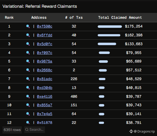Open address link 0x2668c
157x136 pixels.
(44, 70)
